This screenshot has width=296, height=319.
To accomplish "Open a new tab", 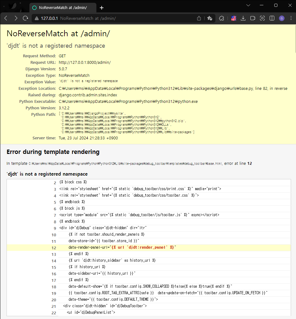I will tap(102, 8).
